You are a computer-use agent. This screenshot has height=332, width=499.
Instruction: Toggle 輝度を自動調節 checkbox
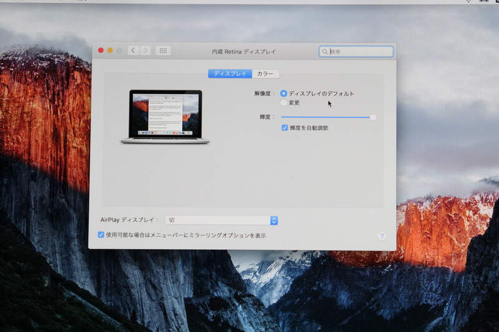[x=284, y=128]
